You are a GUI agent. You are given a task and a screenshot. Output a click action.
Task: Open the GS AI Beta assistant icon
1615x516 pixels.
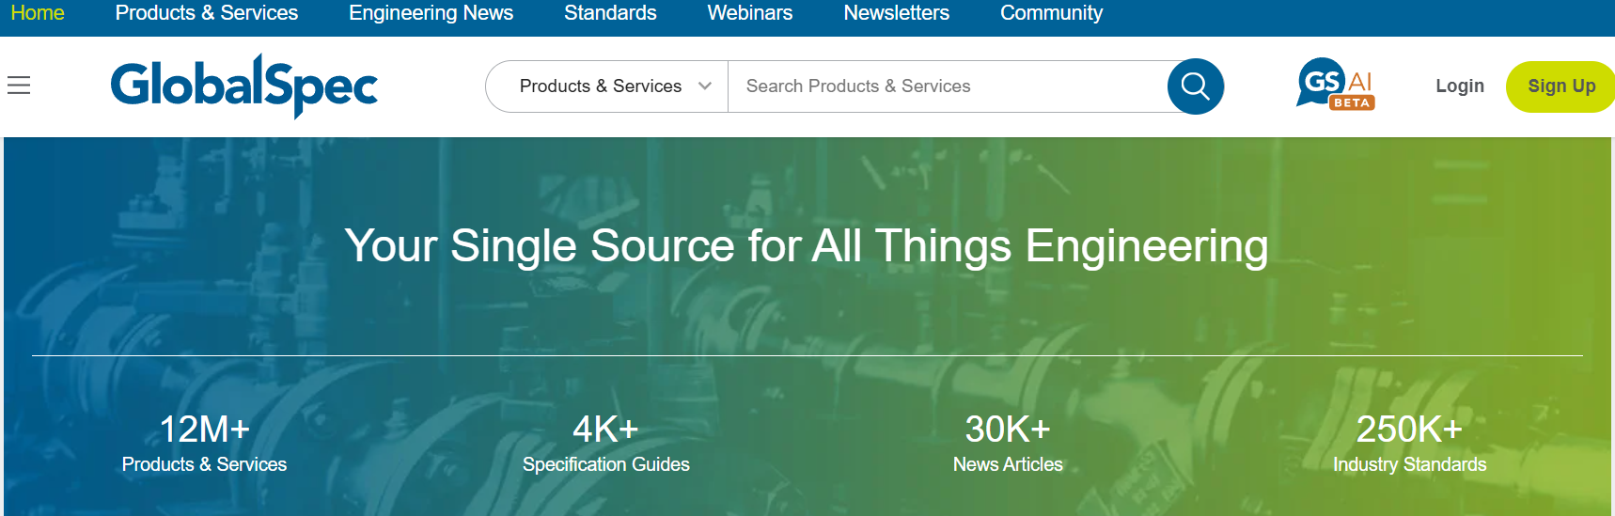[x=1335, y=85]
